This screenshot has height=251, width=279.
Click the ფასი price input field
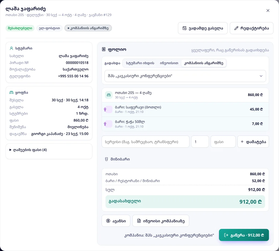pyautogui.click(x=223, y=142)
